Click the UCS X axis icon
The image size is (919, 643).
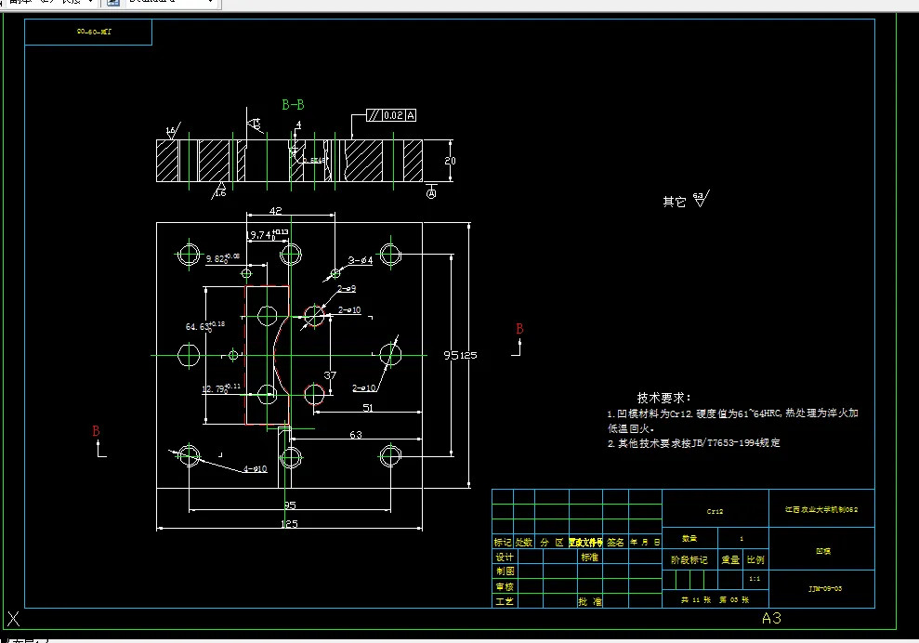(14, 619)
